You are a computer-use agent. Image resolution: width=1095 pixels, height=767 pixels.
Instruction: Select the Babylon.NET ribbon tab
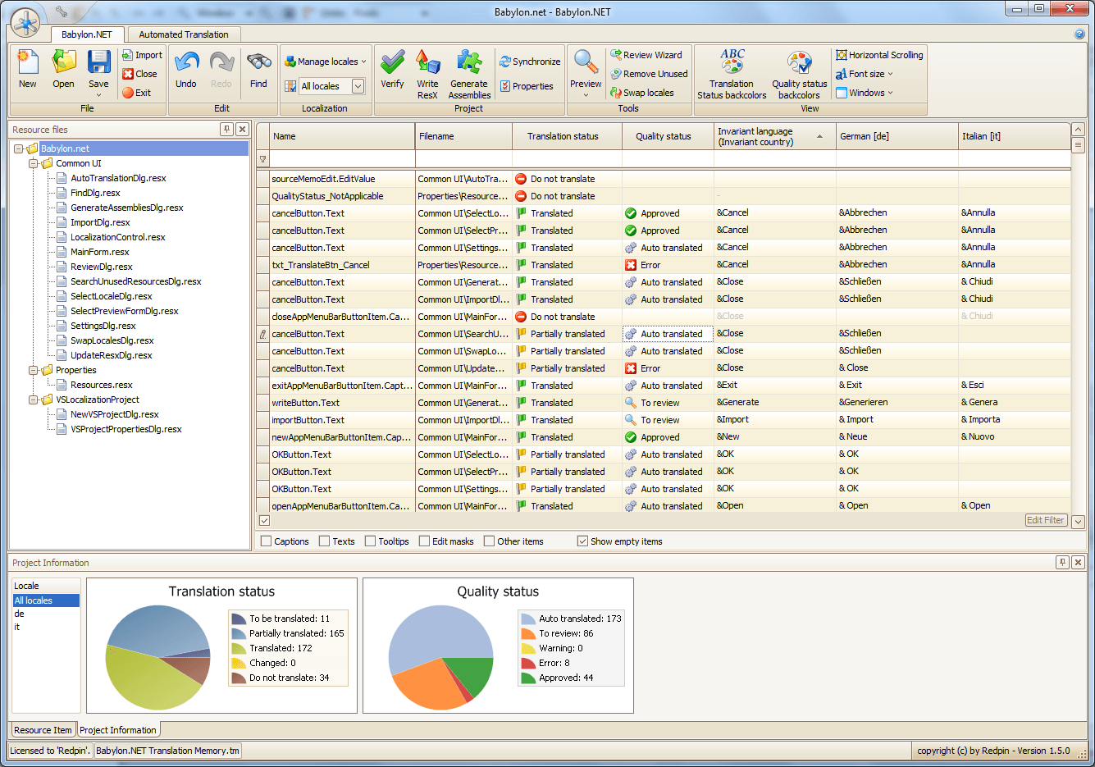[87, 34]
